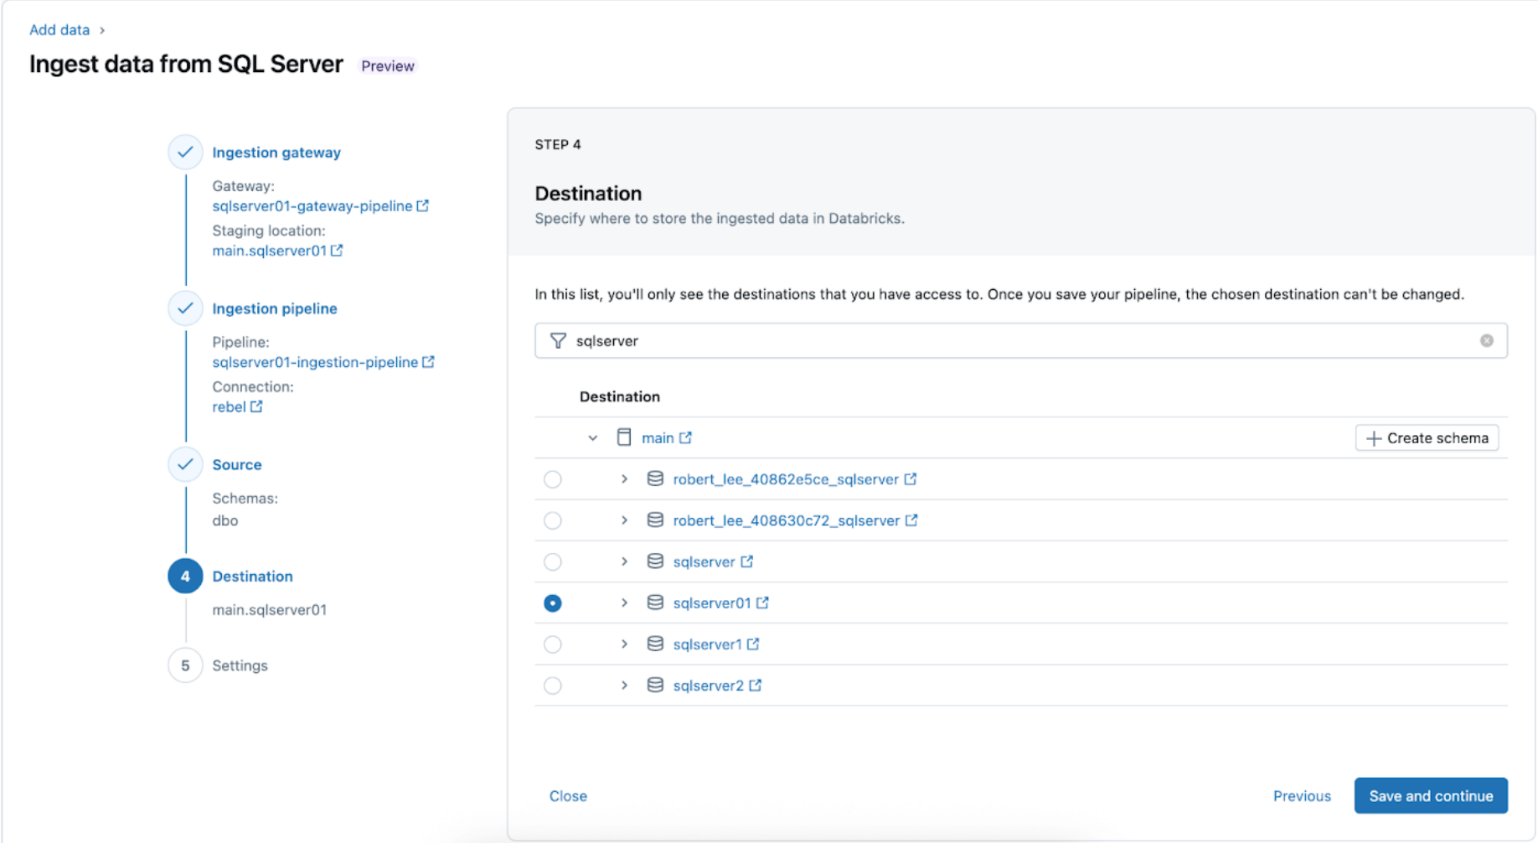Open external link icon next to sqlserver01-gateway-pipeline
The width and height of the screenshot is (1538, 843).
click(423, 205)
